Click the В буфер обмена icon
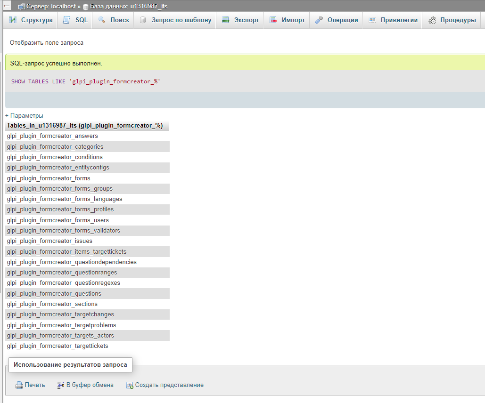Image resolution: width=485 pixels, height=403 pixels. click(60, 385)
